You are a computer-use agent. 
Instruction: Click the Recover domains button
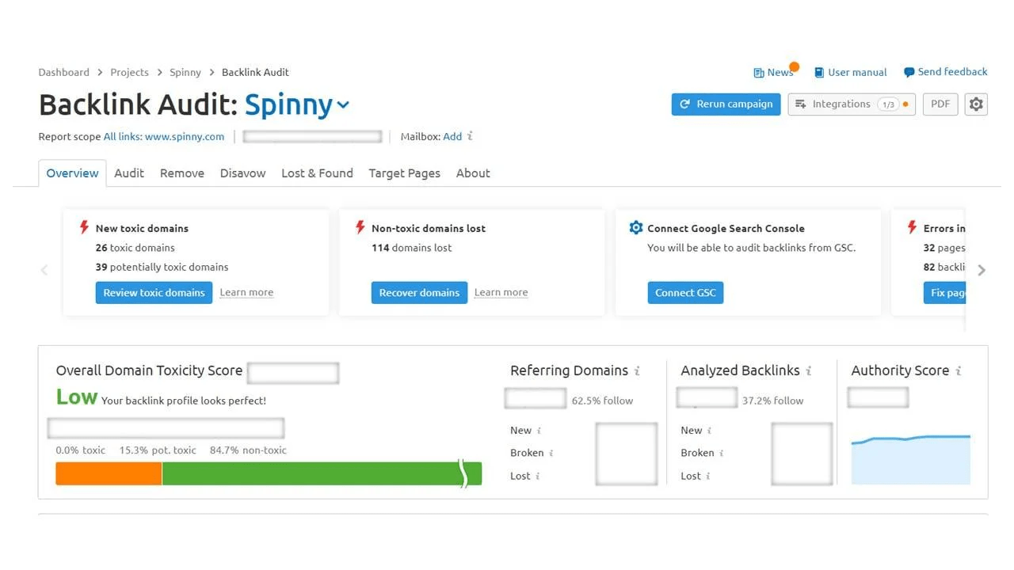click(419, 293)
